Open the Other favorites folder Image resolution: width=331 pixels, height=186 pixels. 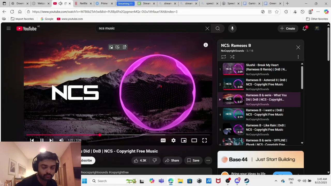pos(317,19)
